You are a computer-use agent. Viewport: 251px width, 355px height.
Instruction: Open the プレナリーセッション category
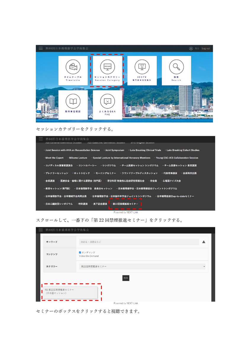[56, 173]
